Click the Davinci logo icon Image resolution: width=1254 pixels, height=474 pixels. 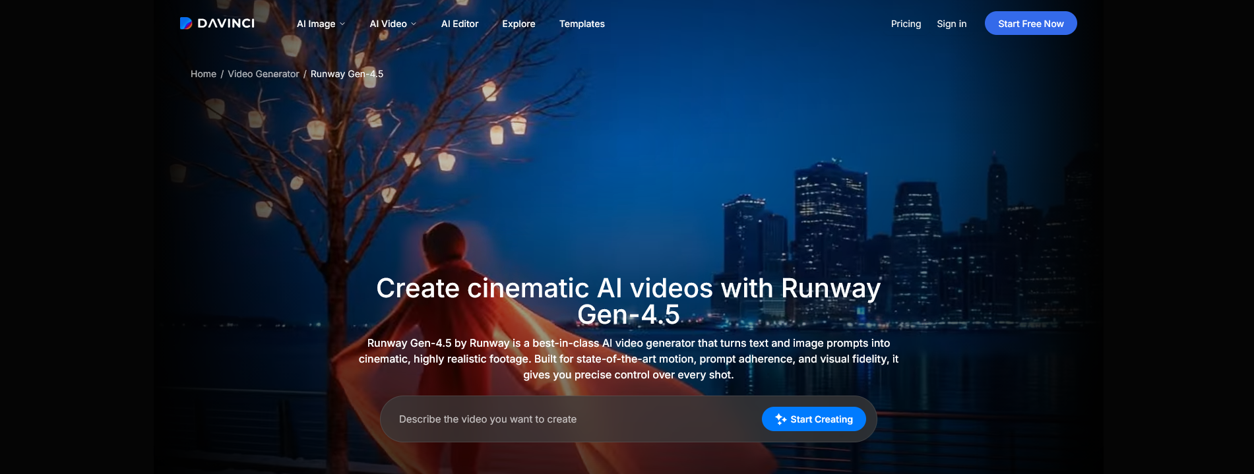186,23
